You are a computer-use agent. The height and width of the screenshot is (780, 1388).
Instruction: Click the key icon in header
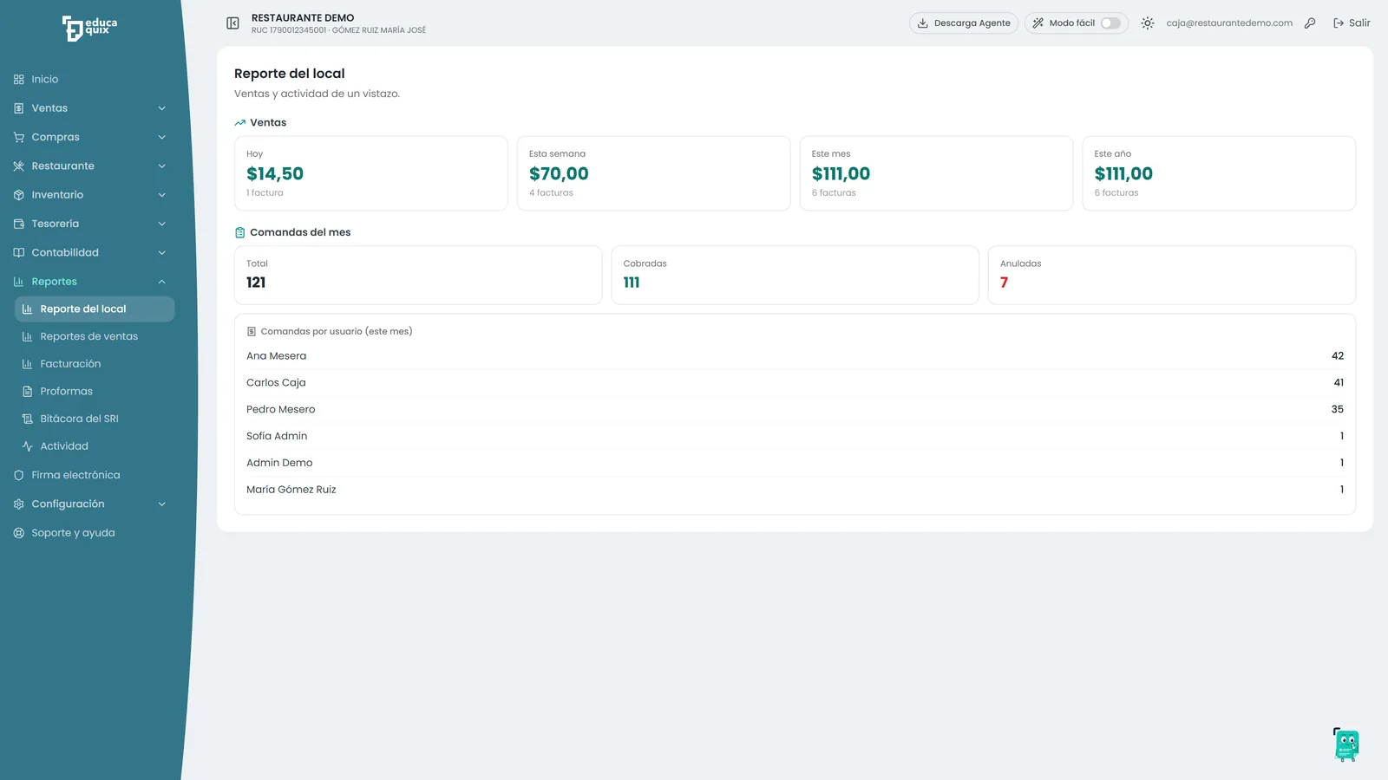[x=1310, y=23]
